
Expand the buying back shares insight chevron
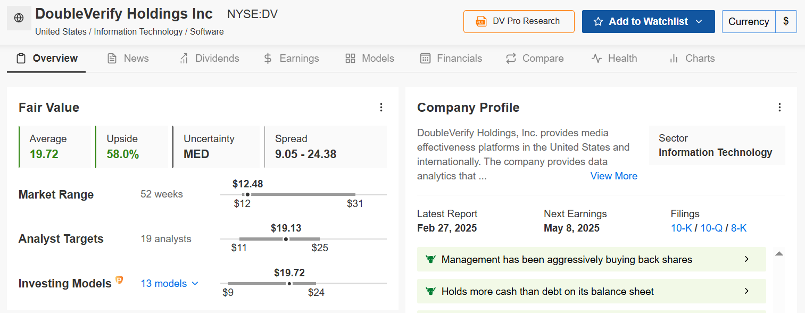(746, 259)
